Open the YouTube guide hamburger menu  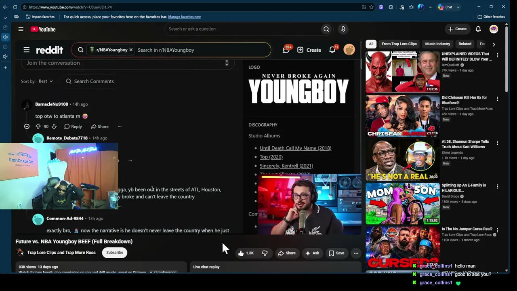(21, 29)
